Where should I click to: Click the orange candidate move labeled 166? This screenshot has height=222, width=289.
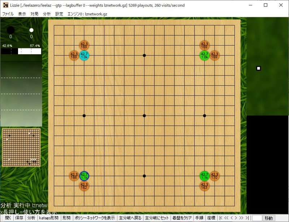pos(74,176)
